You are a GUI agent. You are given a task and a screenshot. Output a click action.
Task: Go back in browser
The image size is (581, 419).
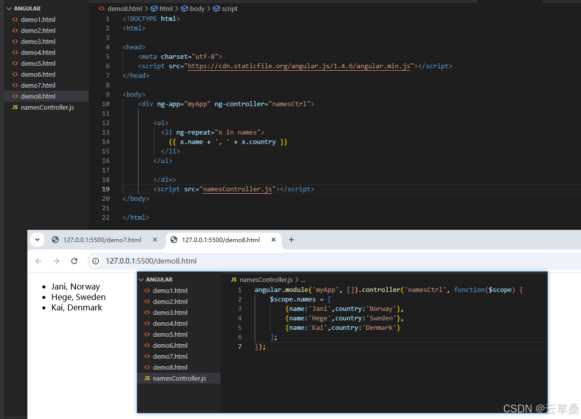(x=38, y=261)
